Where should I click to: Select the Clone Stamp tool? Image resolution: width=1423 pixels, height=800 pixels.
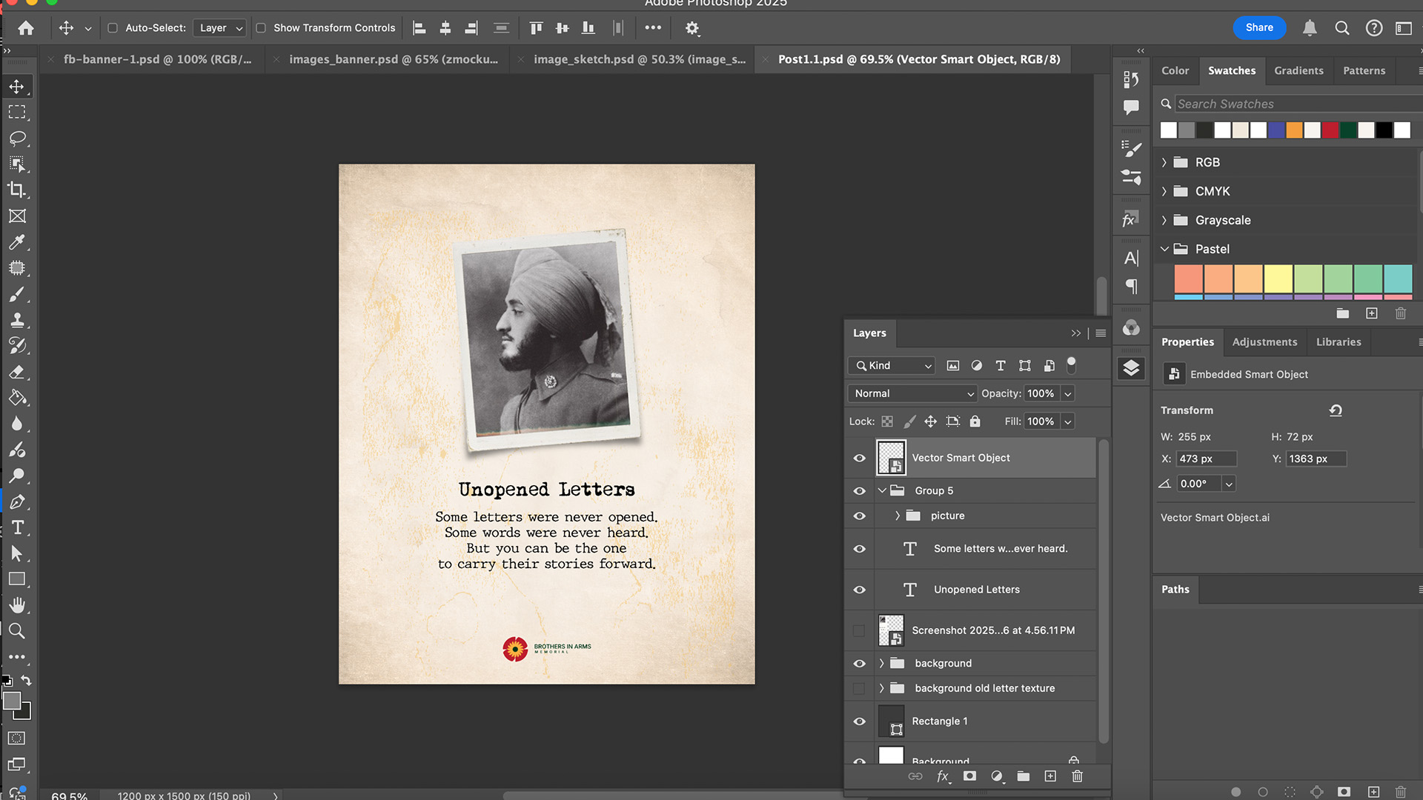[17, 320]
